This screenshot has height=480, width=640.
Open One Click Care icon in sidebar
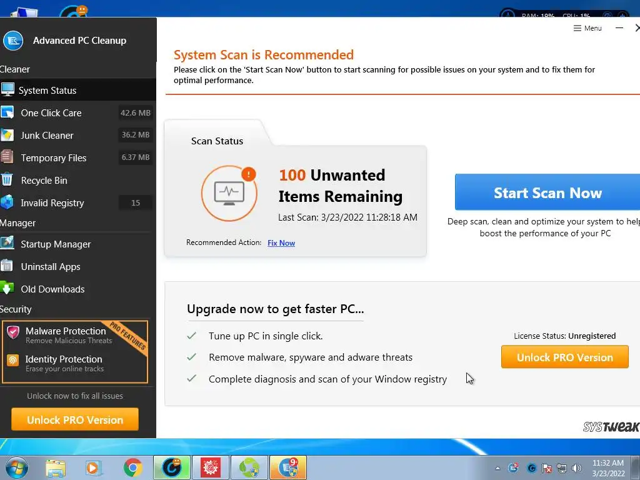click(x=7, y=112)
